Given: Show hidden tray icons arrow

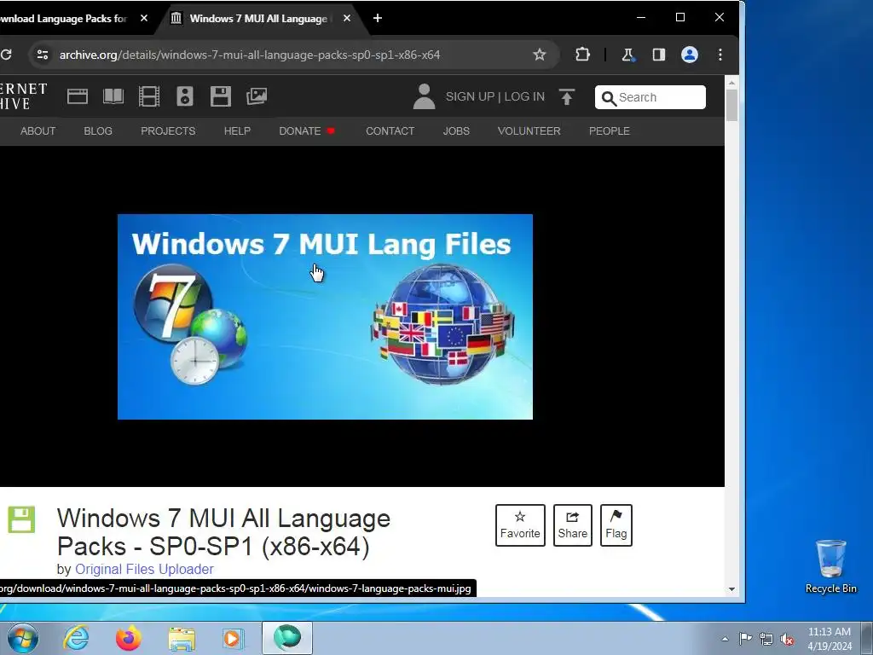Looking at the screenshot, I should pyautogui.click(x=725, y=639).
